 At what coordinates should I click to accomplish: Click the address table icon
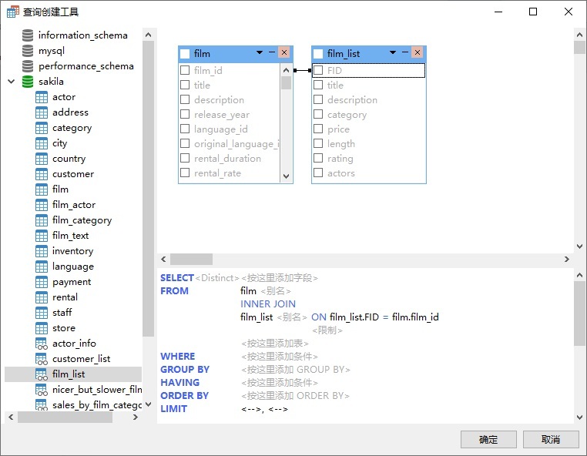tap(42, 112)
